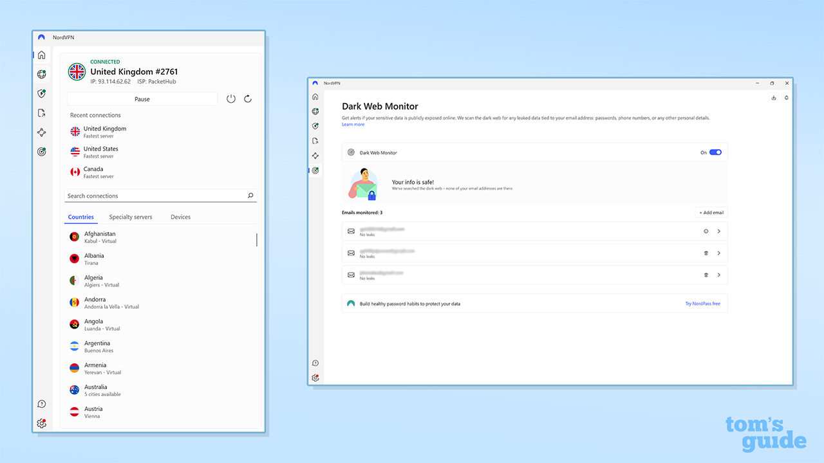The height and width of the screenshot is (463, 824).
Task: Delete the second monitored email with trash icon
Action: click(x=706, y=253)
